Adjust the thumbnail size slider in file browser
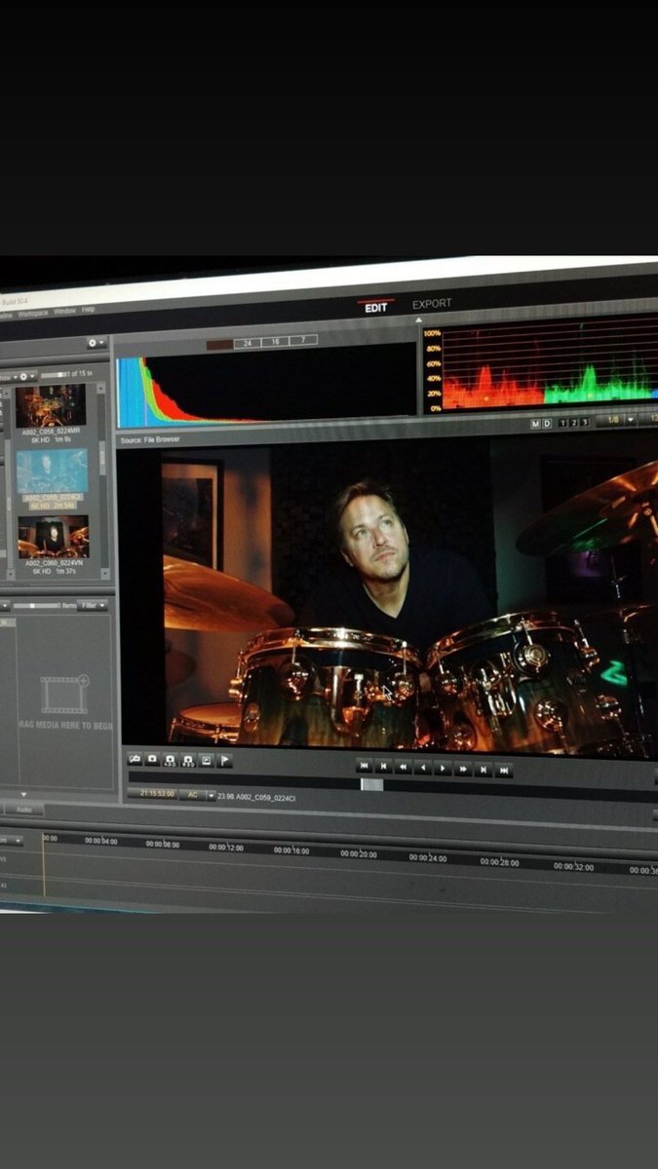 [55, 374]
